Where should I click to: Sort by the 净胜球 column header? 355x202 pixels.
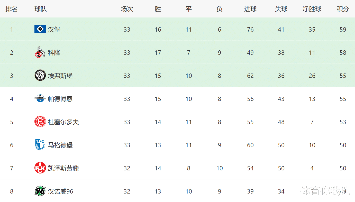(x=312, y=9)
